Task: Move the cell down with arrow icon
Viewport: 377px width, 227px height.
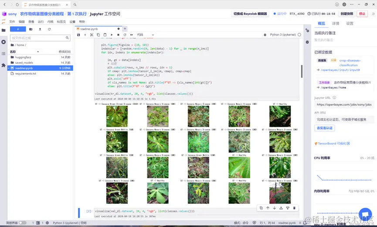Action: pyautogui.click(x=274, y=208)
